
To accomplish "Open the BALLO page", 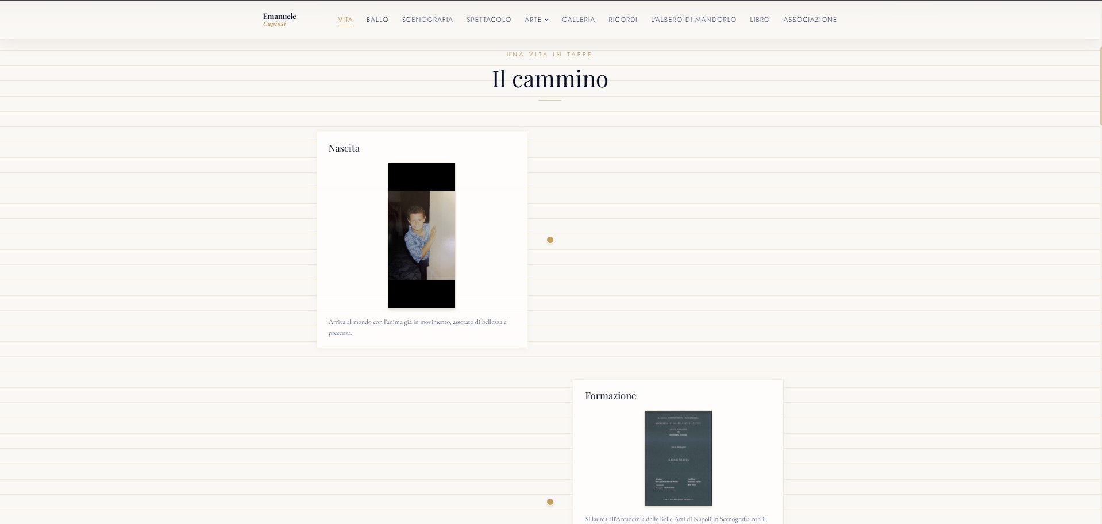I will click(377, 20).
